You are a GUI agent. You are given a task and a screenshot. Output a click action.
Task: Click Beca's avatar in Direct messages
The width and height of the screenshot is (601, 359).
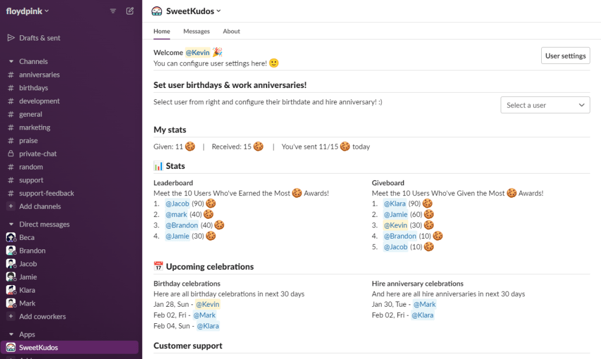11,238
